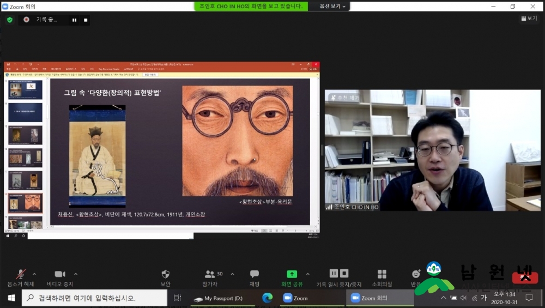Screen dimensions: 545x308
Task: Select the highlighted face slide thumbnail in PowerPoint
Action: pos(26,203)
